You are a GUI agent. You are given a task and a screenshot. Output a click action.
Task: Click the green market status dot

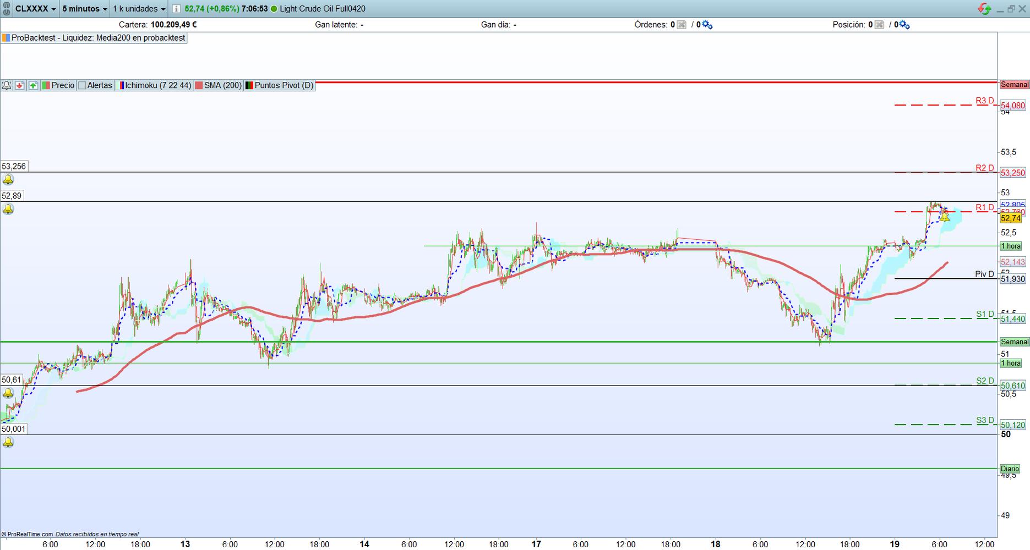click(x=274, y=9)
